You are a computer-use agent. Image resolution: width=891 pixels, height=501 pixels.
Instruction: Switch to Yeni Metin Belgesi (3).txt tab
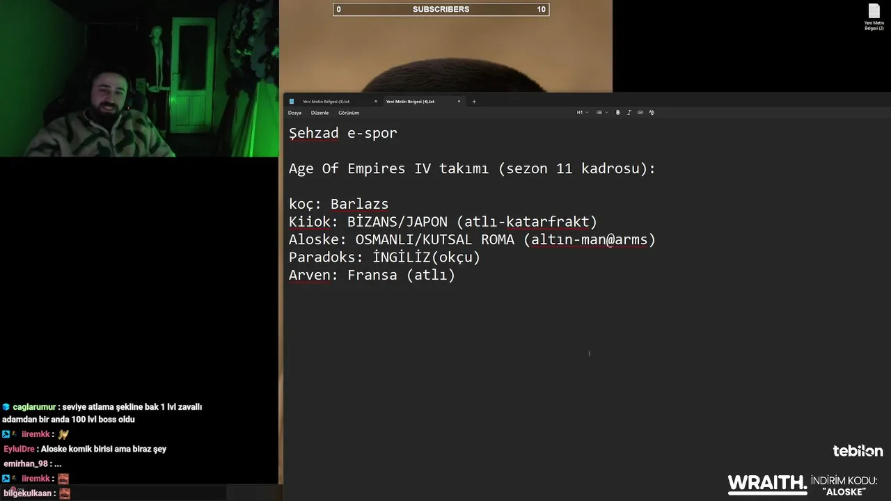point(326,102)
